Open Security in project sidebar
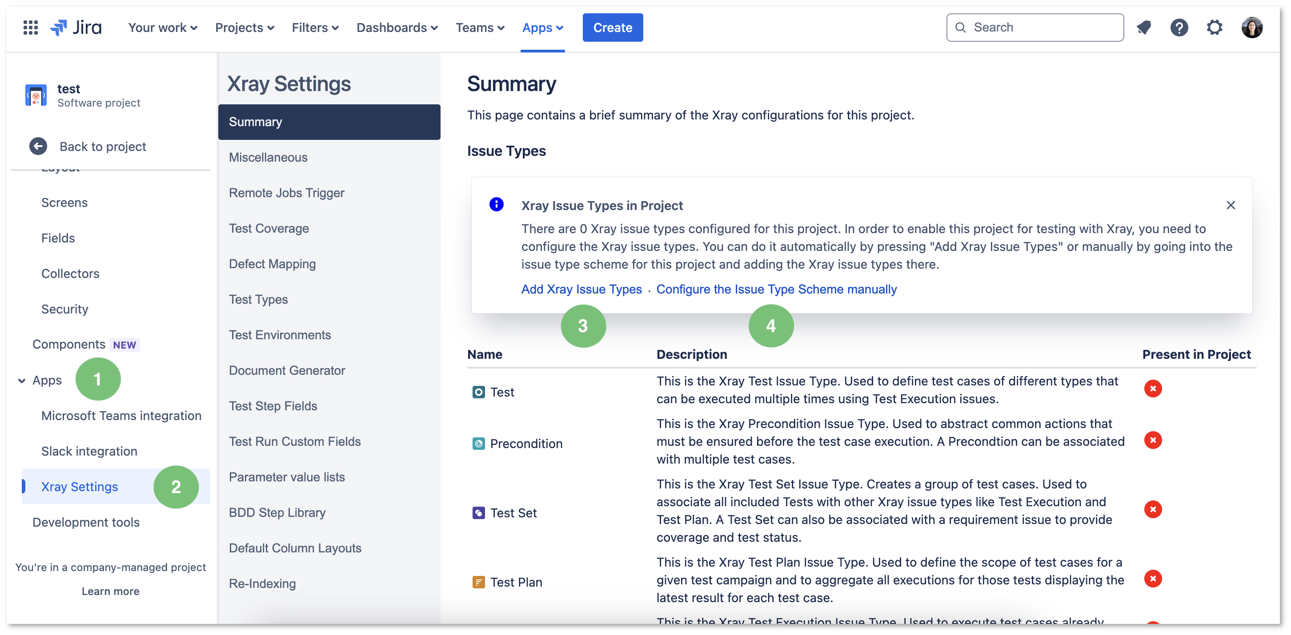This screenshot has height=635, width=1291. [64, 309]
